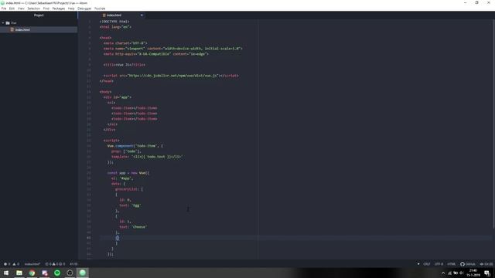Click the cursor position 41:10 indicator
Image resolution: width=495 pixels, height=278 pixels.
tap(73, 264)
